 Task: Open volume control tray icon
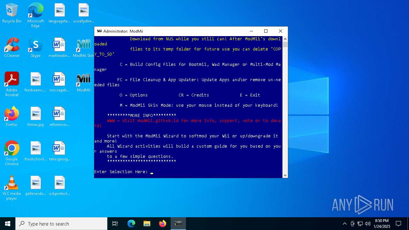[368, 224]
